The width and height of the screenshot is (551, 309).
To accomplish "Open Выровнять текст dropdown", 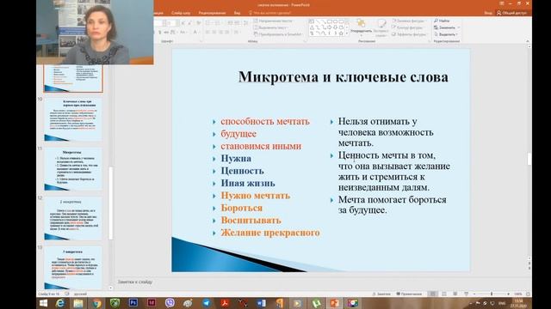I will (271, 27).
